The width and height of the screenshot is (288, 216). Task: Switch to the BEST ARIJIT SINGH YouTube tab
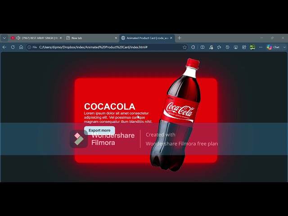click(x=36, y=38)
